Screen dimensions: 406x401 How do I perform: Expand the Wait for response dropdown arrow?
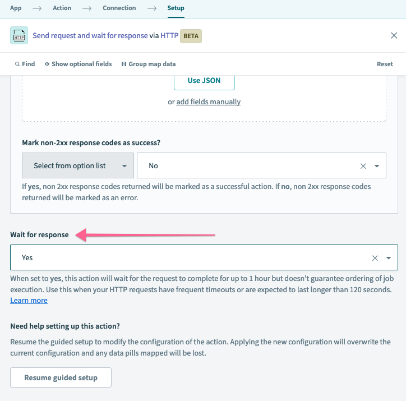tap(389, 258)
